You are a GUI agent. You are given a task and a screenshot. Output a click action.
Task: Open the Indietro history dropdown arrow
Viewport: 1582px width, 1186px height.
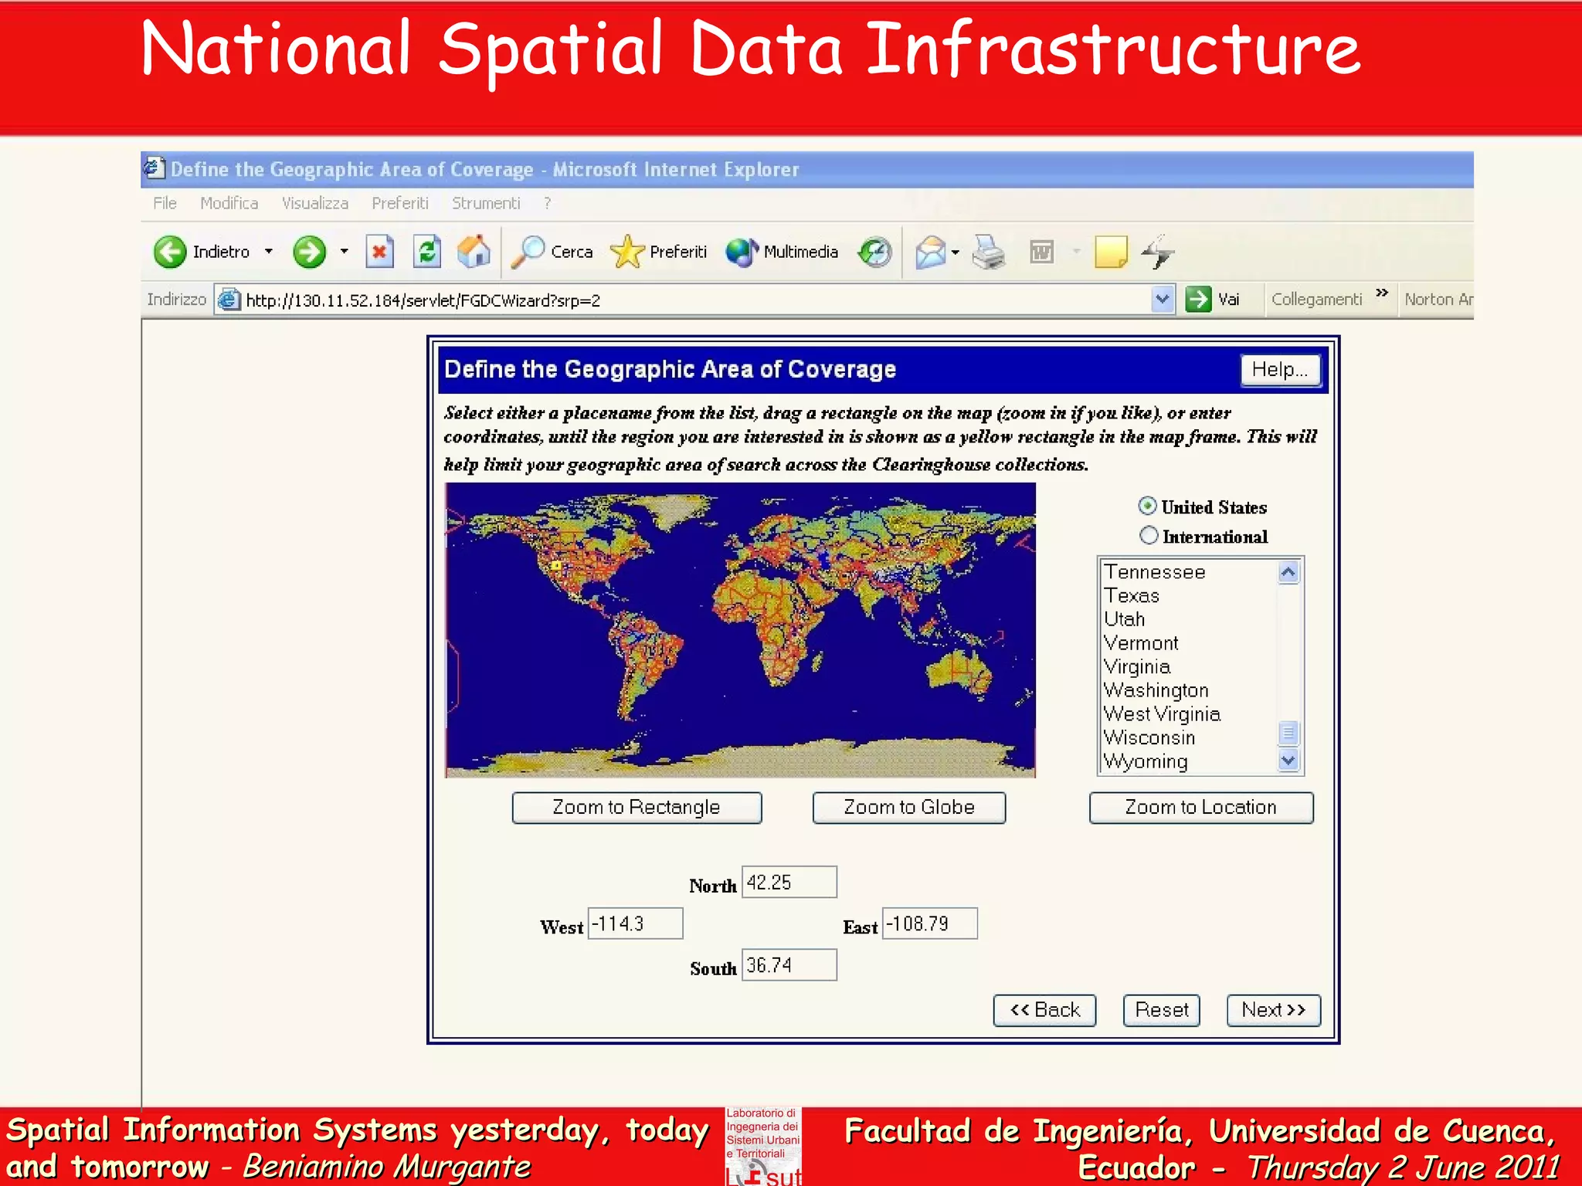click(269, 252)
